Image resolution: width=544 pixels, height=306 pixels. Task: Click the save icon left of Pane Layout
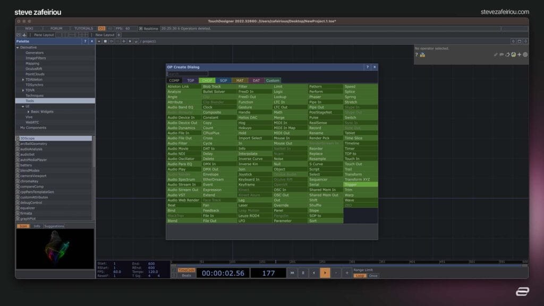(24, 35)
